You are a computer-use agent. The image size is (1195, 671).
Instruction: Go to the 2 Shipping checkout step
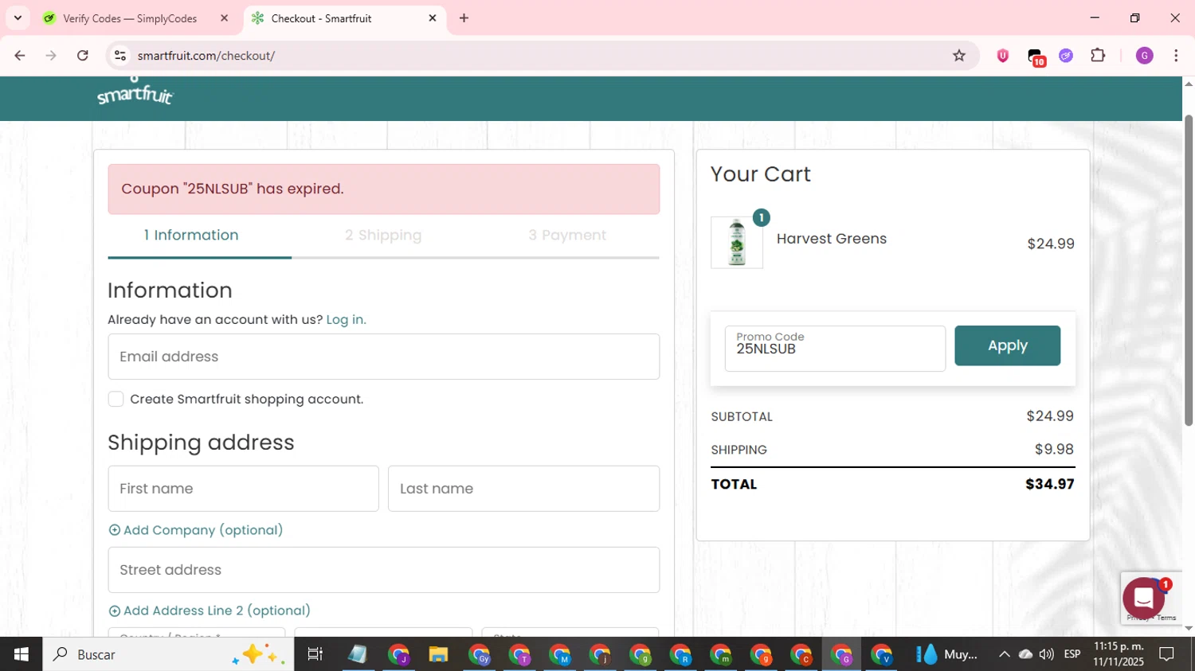point(383,235)
